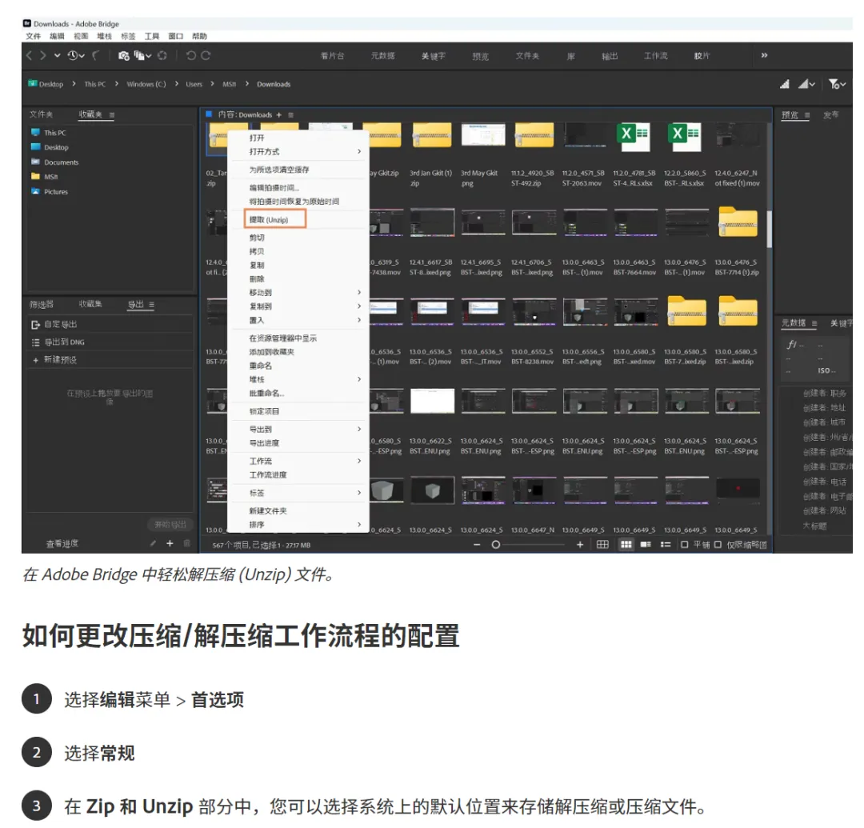Screen dimensions: 864x828
Task: Click the Desktop folder icon in breadcrumb
Action: 33,84
